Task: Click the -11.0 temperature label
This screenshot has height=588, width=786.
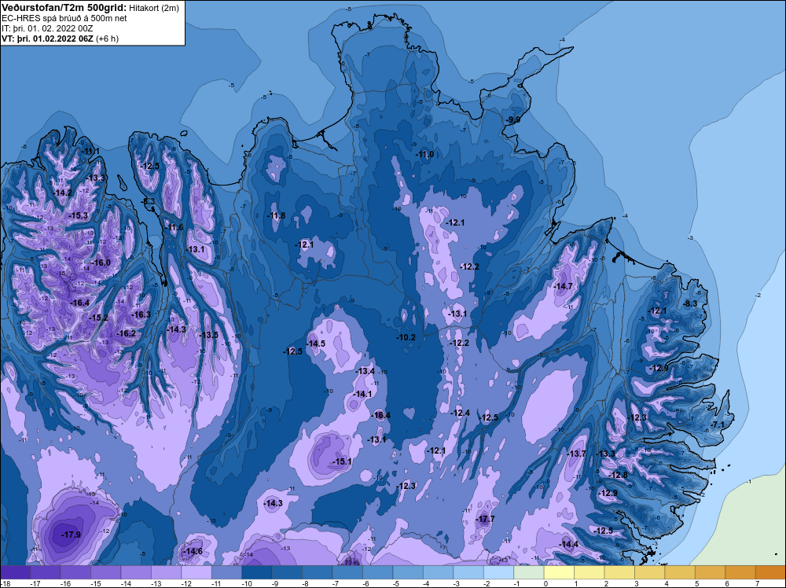Action: pyautogui.click(x=424, y=154)
